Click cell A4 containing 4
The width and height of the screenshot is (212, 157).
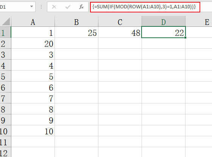click(33, 65)
